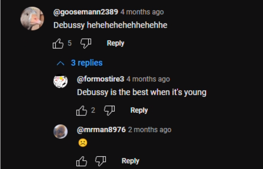Viewport: 263px width, 169px height.
Task: Click the chevron arrow beside 3 replies
Action: pos(60,63)
